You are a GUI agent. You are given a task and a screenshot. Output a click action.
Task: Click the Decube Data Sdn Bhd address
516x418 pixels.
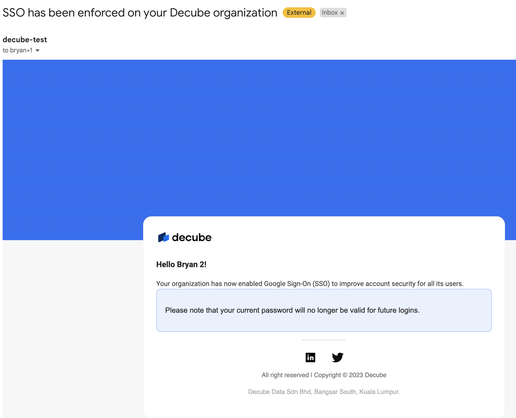coord(324,392)
